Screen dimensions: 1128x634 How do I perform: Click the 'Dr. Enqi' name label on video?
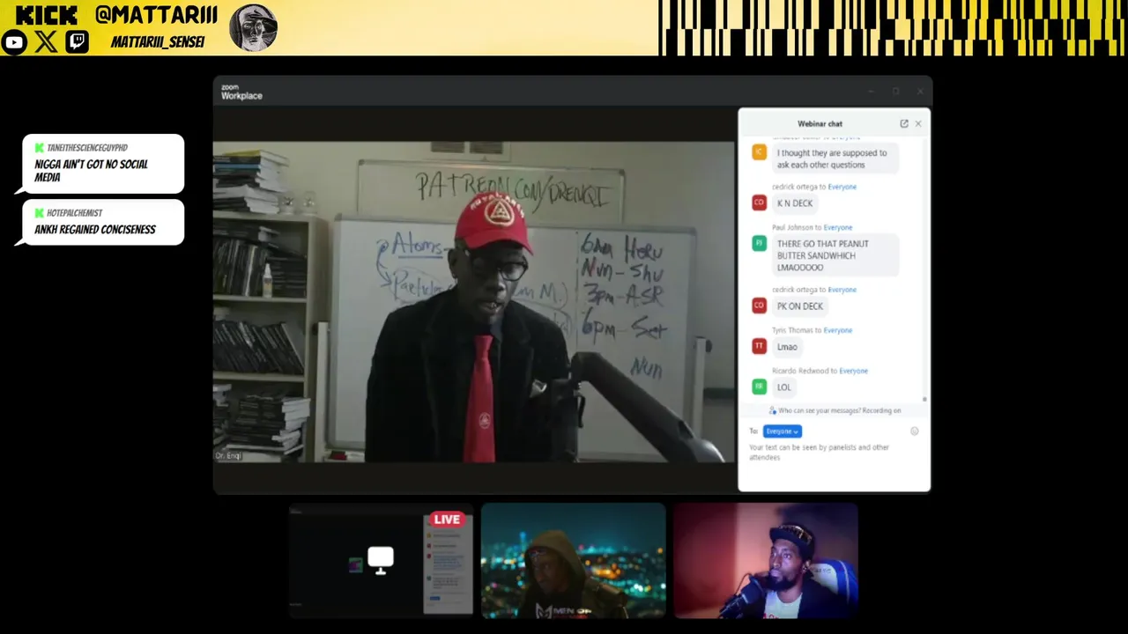228,456
